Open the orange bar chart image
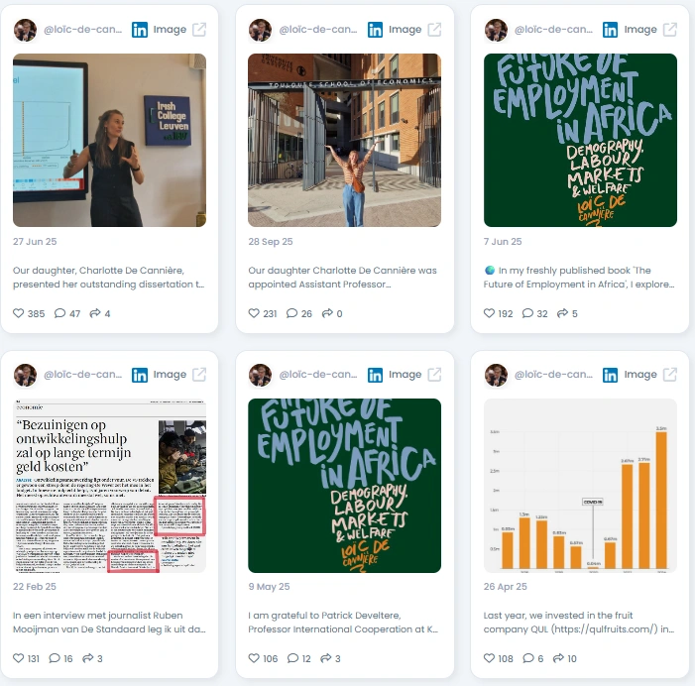Screen dimensions: 695x686 pyautogui.click(x=580, y=485)
